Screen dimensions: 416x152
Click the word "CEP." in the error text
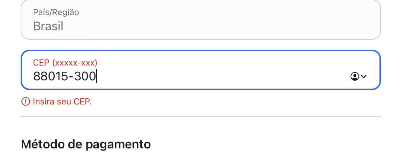click(x=83, y=102)
